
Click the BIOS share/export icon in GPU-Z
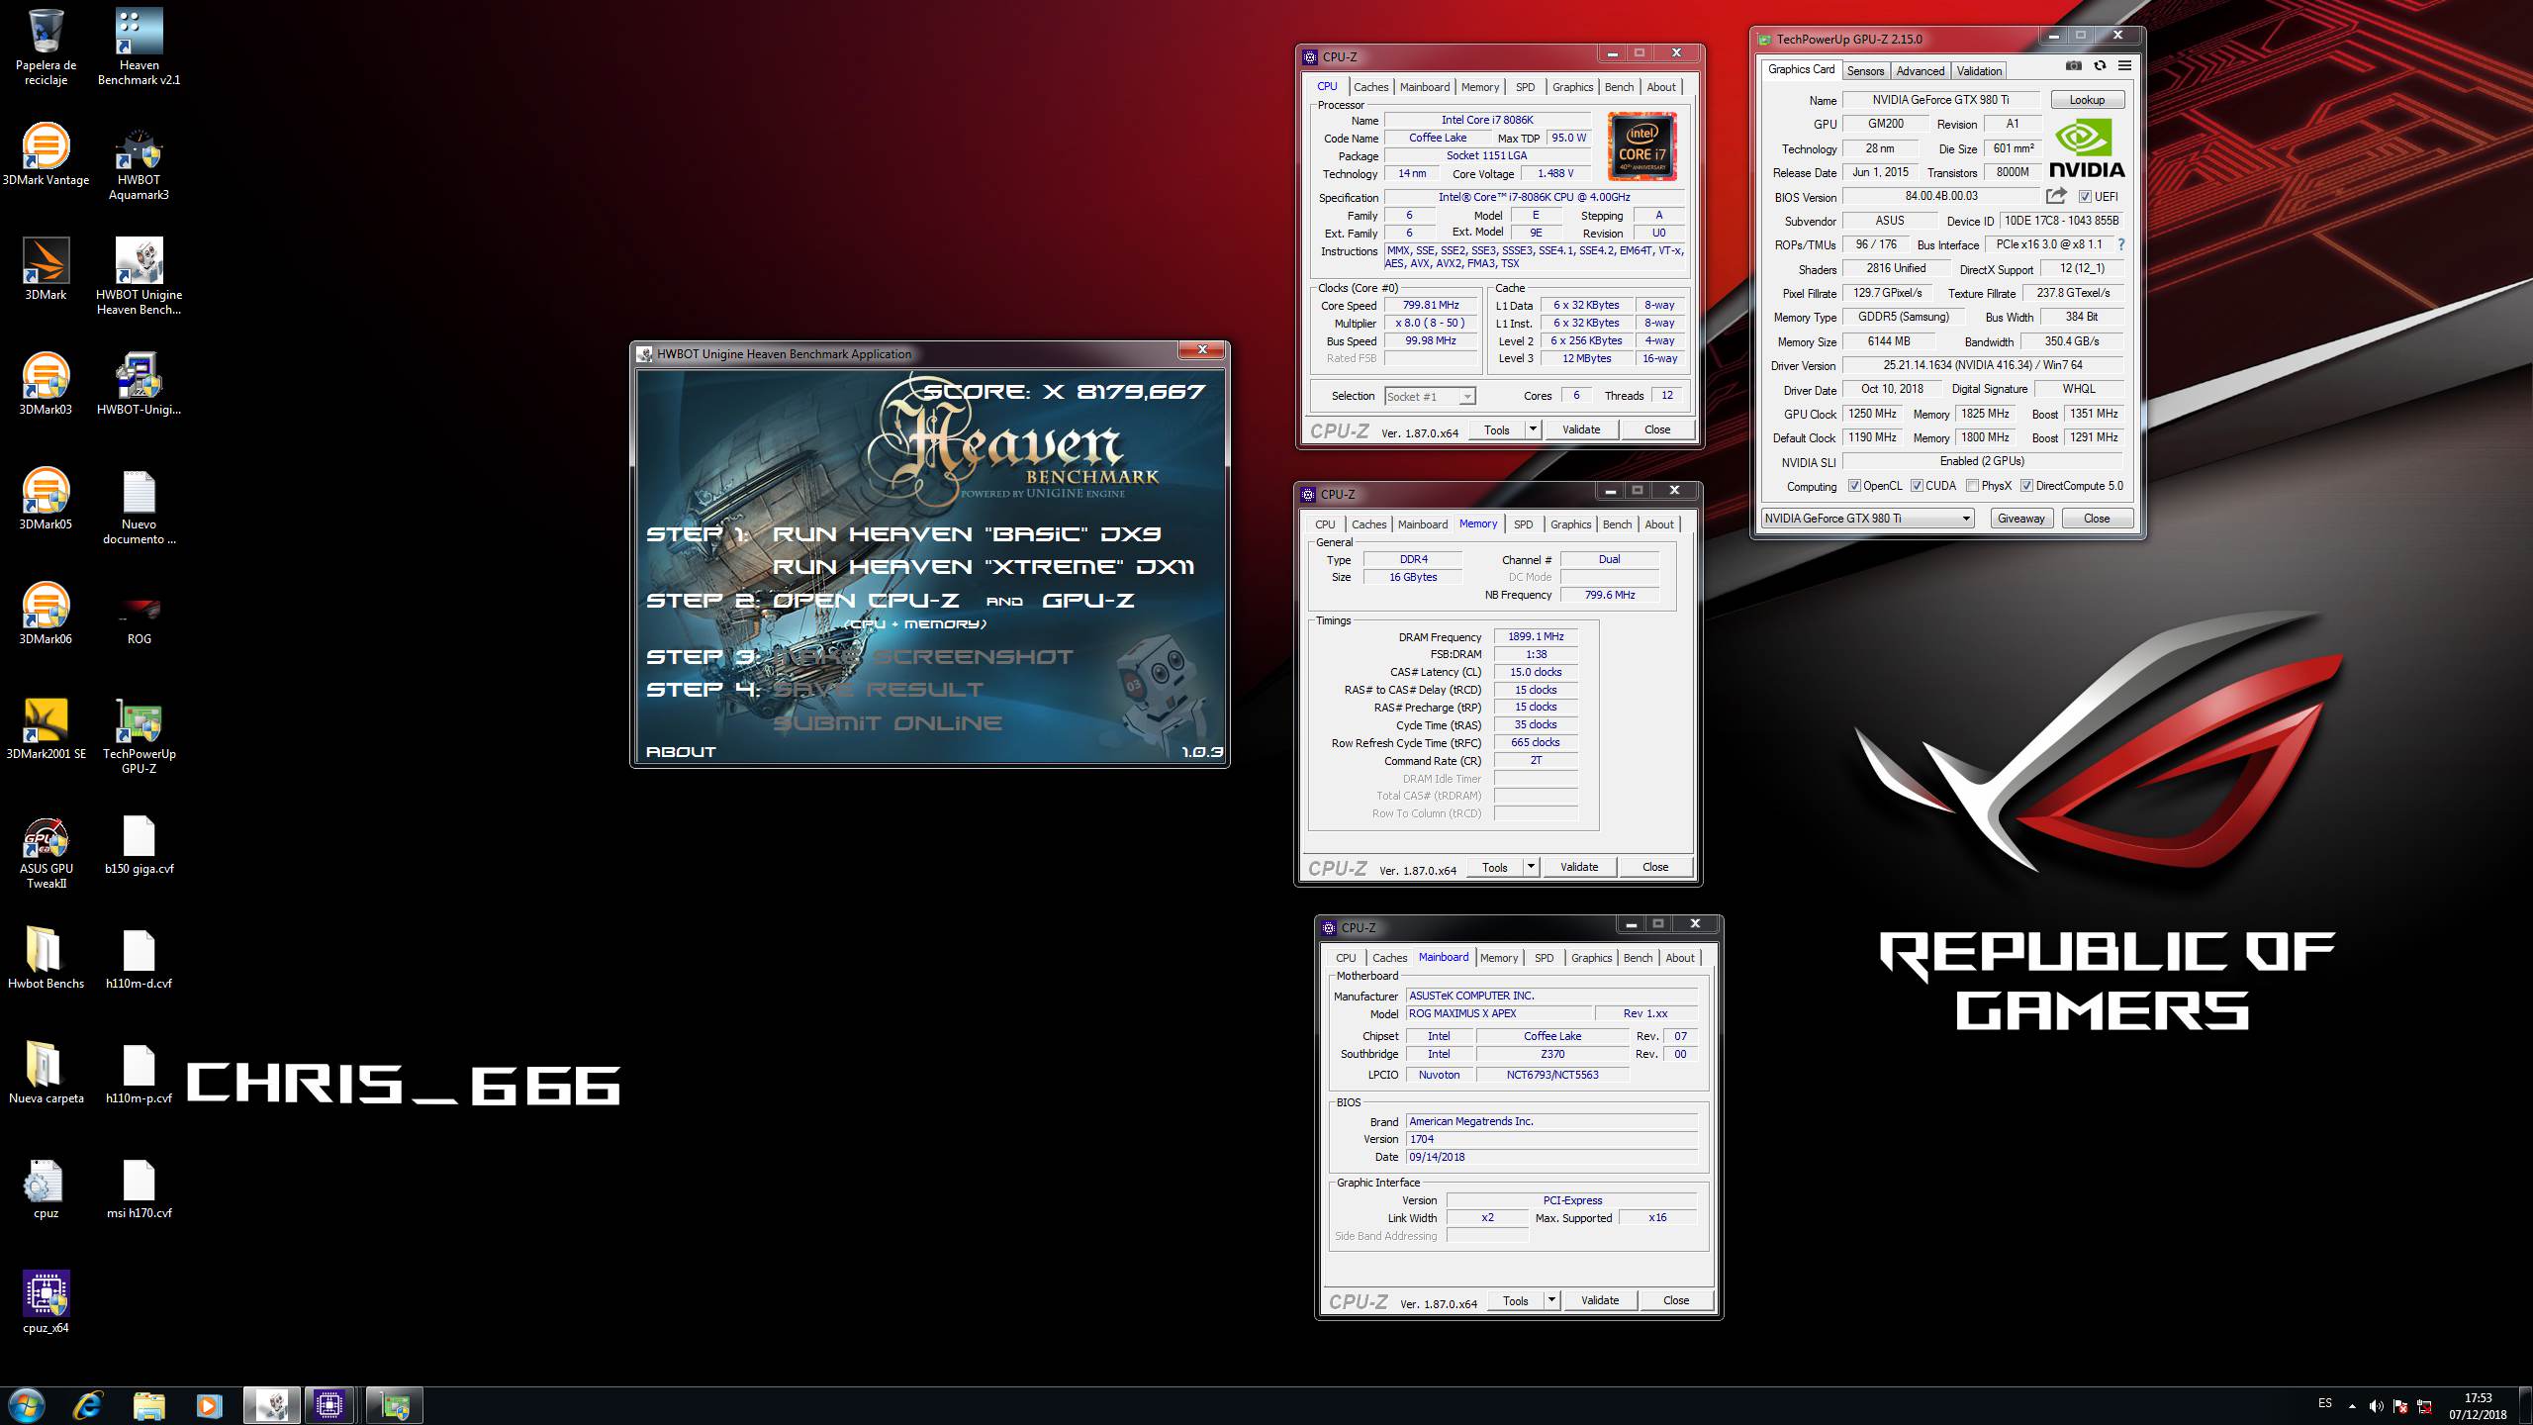(2056, 196)
